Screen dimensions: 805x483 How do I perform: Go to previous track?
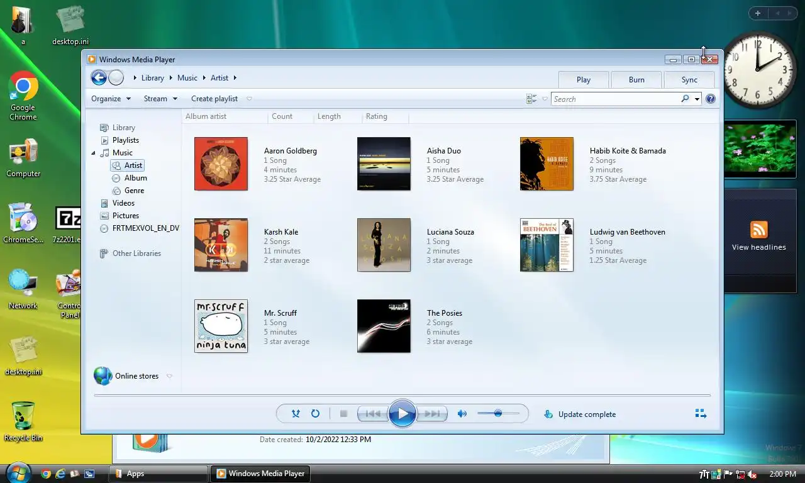pos(372,414)
